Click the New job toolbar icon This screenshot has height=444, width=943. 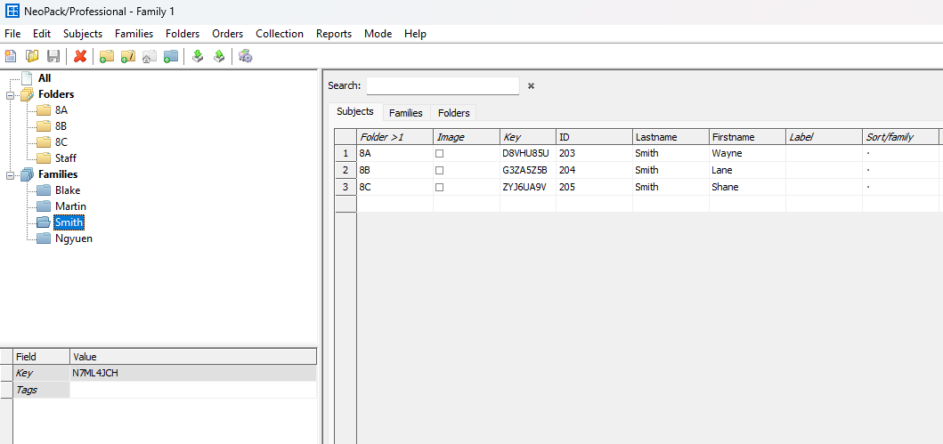coord(11,56)
